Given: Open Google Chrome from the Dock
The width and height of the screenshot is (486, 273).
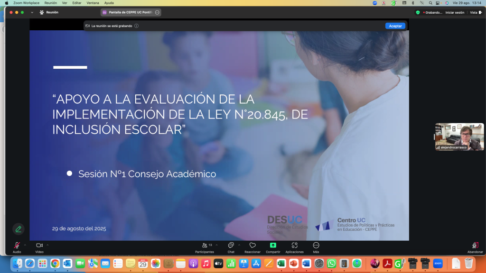Looking at the screenshot, I should coord(55,264).
